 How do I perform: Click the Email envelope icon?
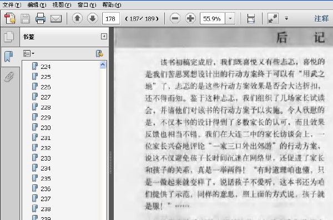click(x=56, y=19)
